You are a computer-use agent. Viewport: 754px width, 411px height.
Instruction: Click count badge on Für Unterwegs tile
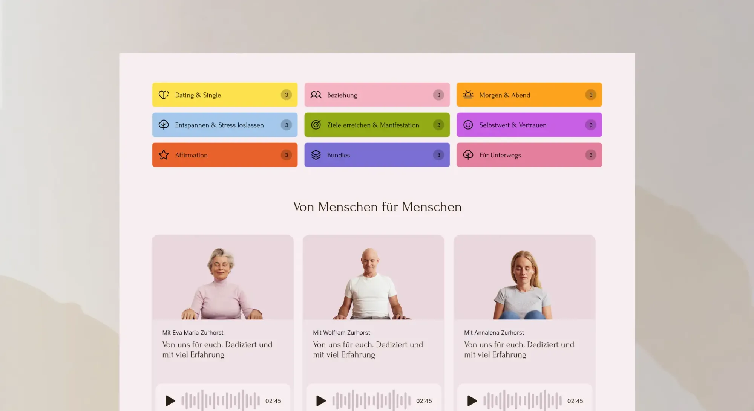tap(591, 155)
